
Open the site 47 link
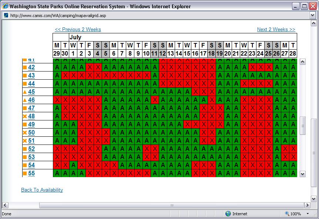[x=31, y=108]
